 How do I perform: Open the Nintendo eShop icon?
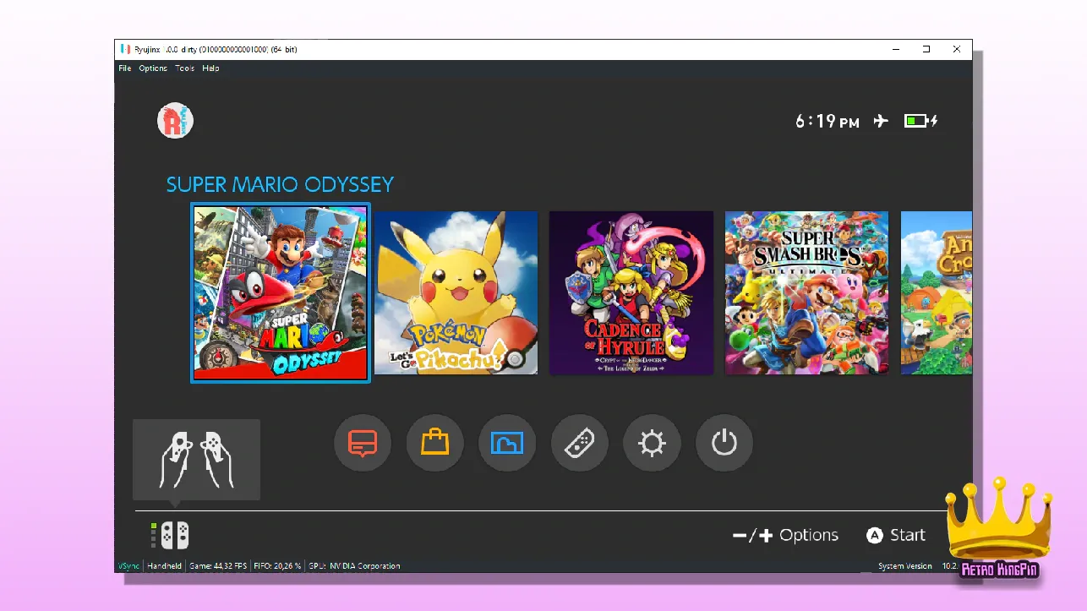pyautogui.click(x=434, y=442)
